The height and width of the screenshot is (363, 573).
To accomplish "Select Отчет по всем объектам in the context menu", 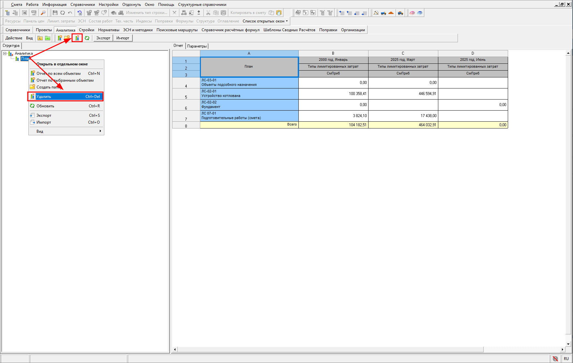I will coord(58,74).
